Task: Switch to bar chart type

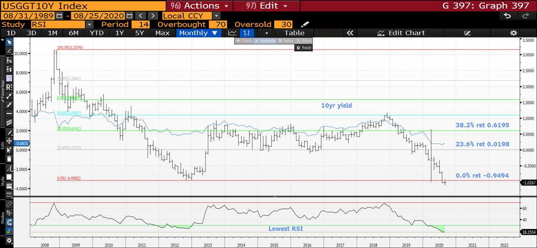Action: (247, 33)
